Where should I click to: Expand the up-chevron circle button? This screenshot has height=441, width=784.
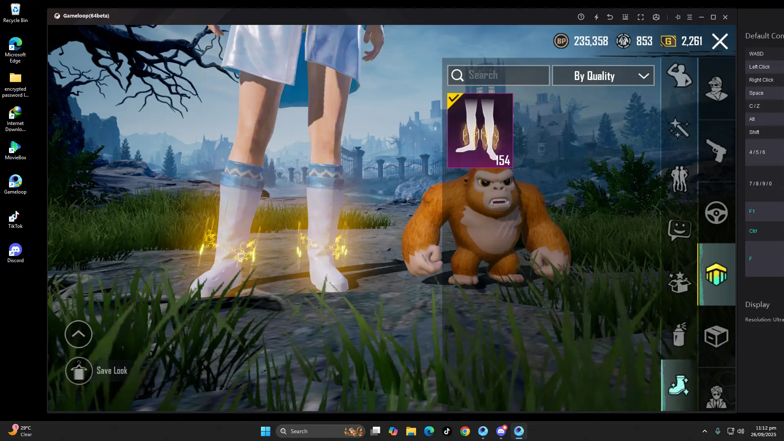78,334
